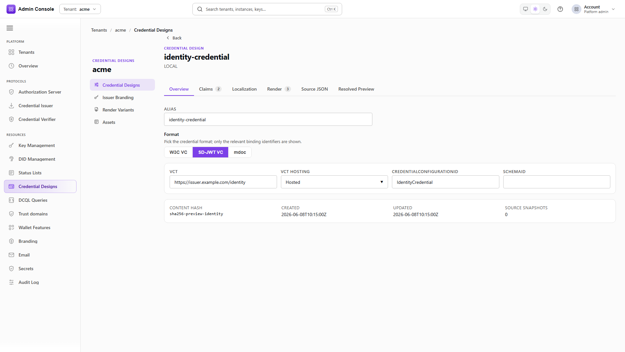Open Trust domains page
Image resolution: width=625 pixels, height=352 pixels.
point(40,214)
